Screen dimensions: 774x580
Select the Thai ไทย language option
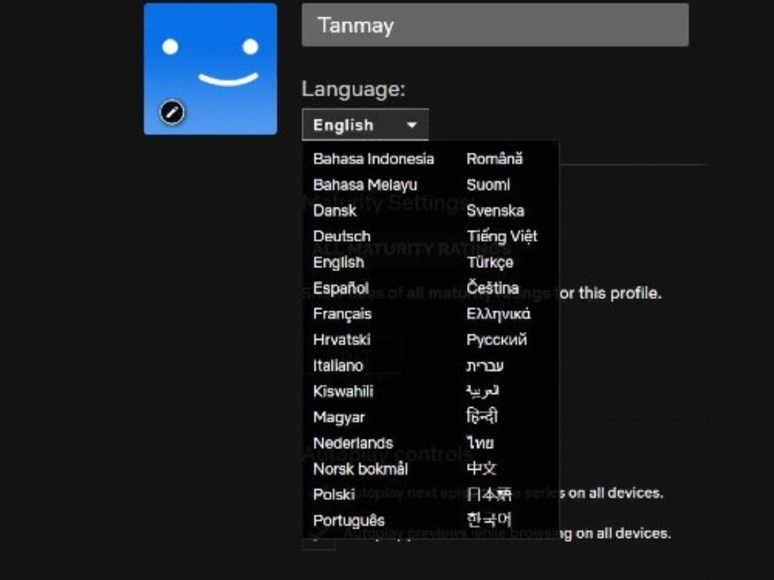pos(481,443)
